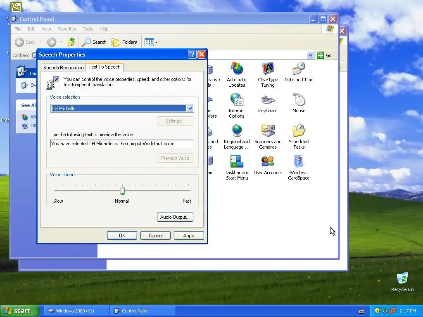The image size is (423, 317).
Task: Click Apply in Speech Properties
Action: 189,235
